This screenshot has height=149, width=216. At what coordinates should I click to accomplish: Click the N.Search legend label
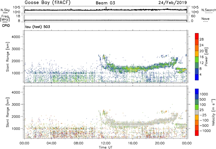click(208, 10)
